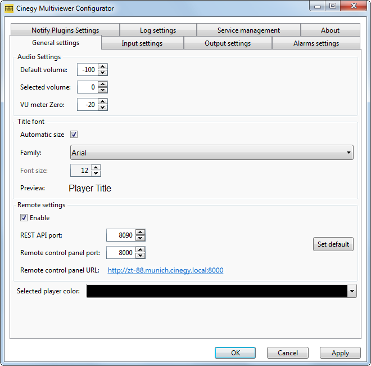Expand the Selected player color dropdown arrow
This screenshot has height=366, width=371.
coord(352,291)
